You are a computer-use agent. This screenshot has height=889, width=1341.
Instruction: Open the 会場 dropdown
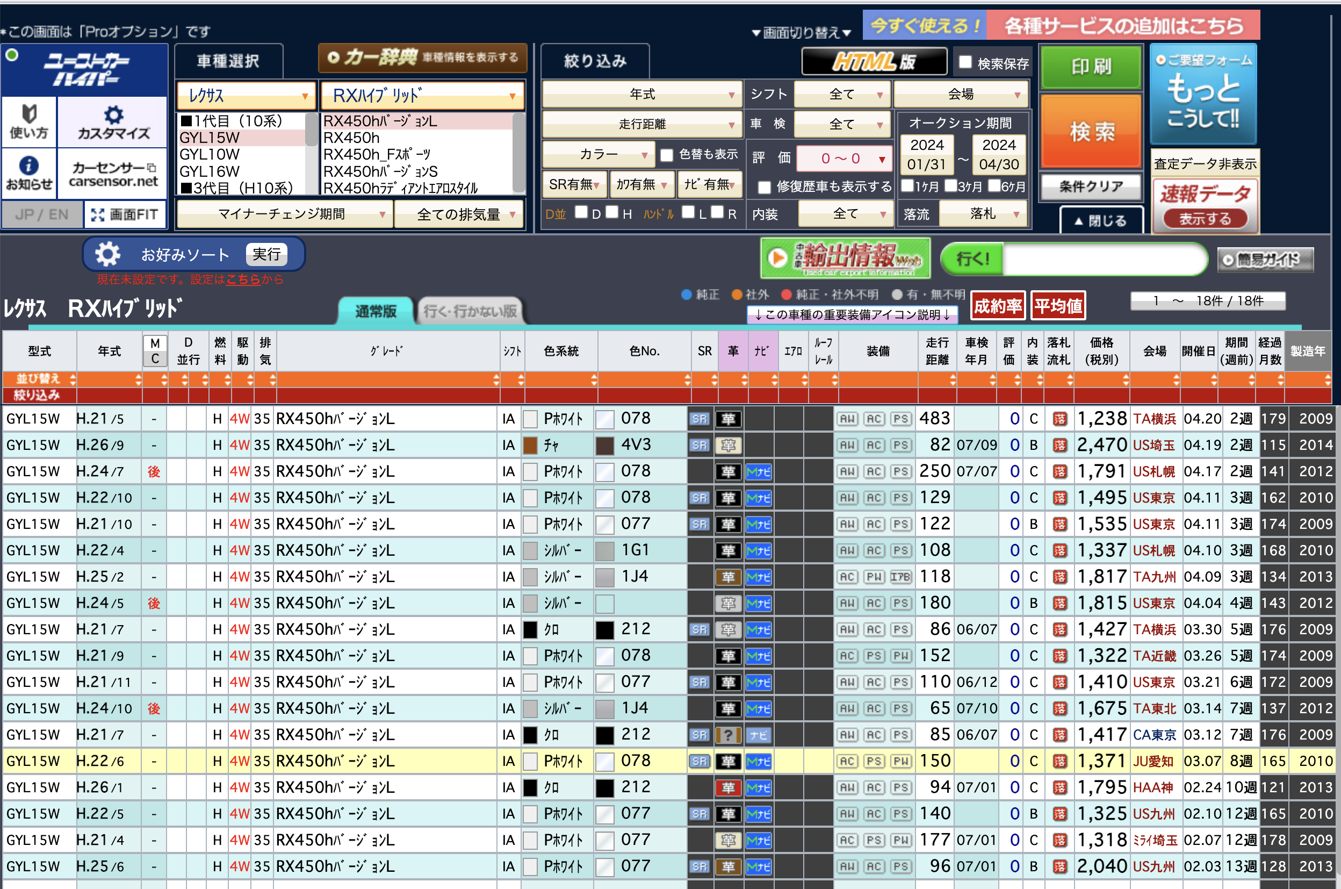click(961, 94)
